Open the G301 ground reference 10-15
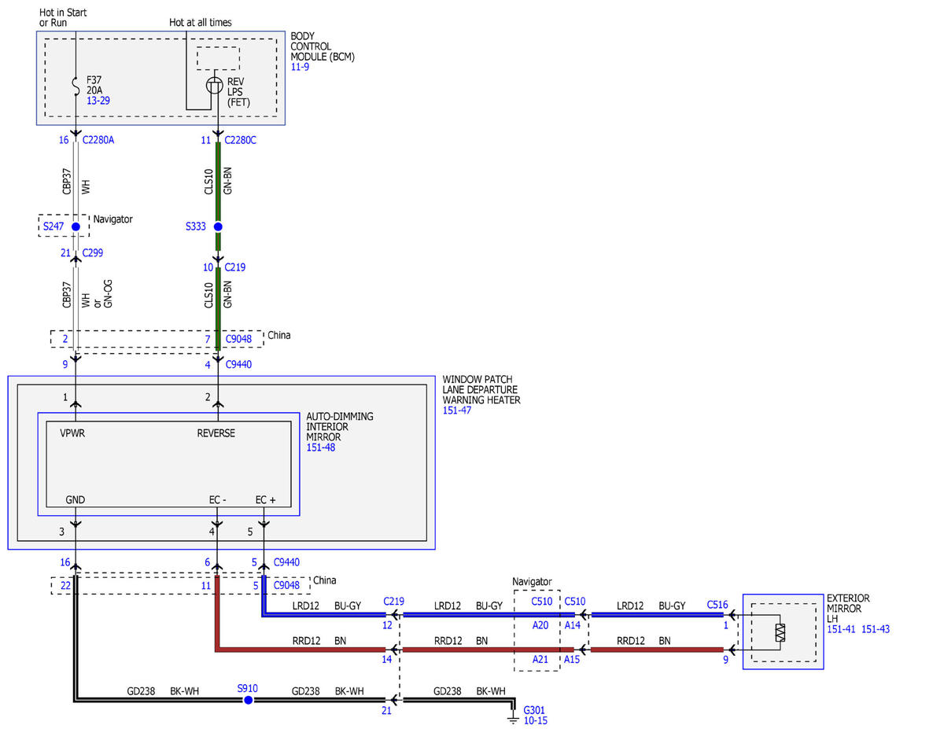Screen dimensions: 944x729 pos(535,720)
